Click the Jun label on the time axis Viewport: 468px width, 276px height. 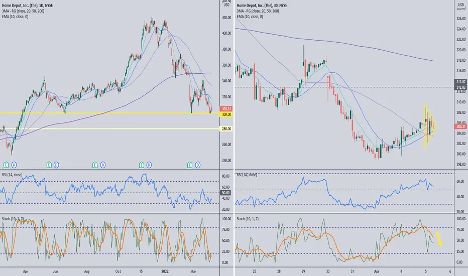click(55, 271)
